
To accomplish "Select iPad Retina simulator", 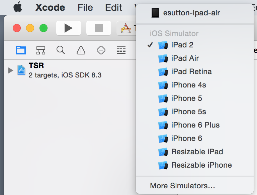I will click(195, 72).
